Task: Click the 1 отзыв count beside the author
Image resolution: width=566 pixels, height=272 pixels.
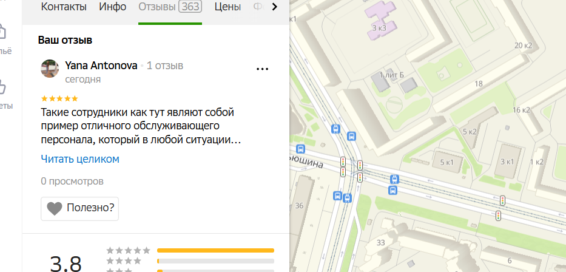Action: tap(165, 66)
